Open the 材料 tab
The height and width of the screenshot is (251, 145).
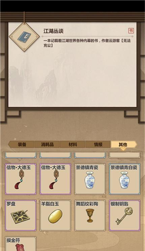[72, 144]
